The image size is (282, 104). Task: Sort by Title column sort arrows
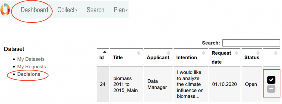[x=139, y=53]
